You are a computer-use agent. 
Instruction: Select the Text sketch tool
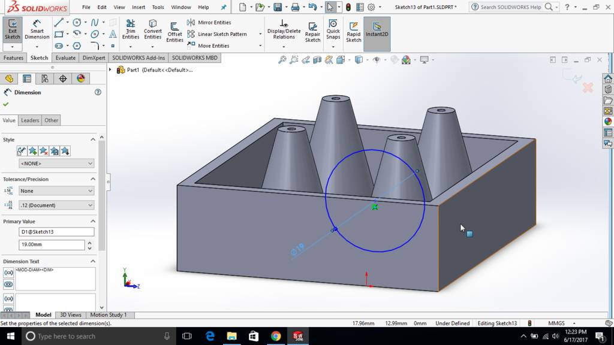click(113, 34)
